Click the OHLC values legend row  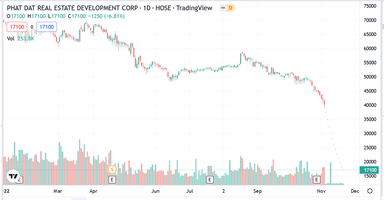click(65, 16)
